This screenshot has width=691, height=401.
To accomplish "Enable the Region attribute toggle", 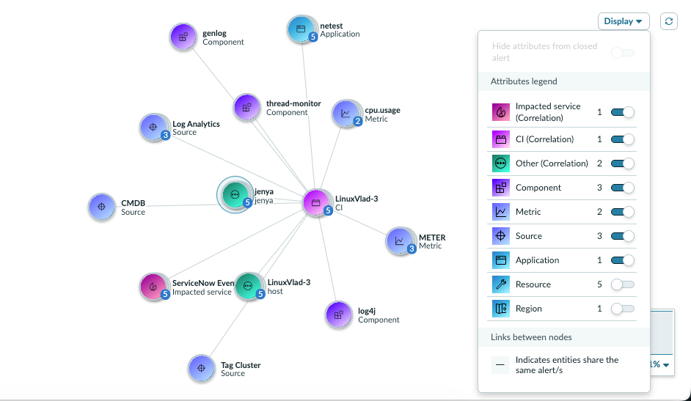I will (x=623, y=309).
